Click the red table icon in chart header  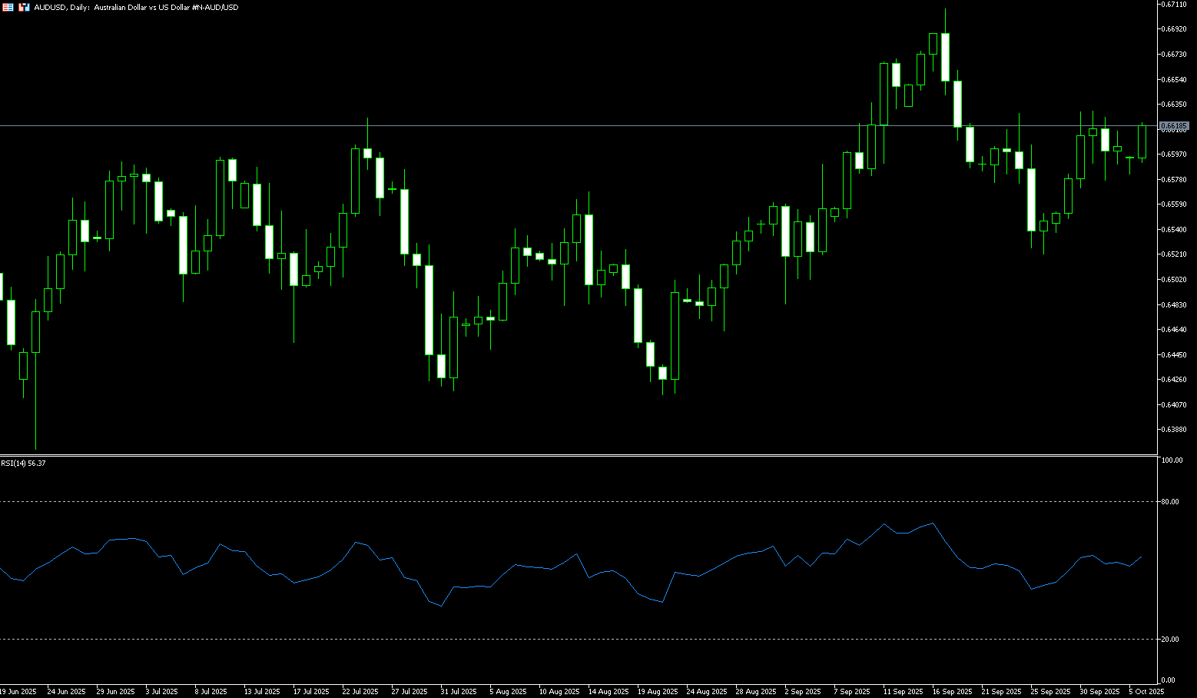(8, 7)
